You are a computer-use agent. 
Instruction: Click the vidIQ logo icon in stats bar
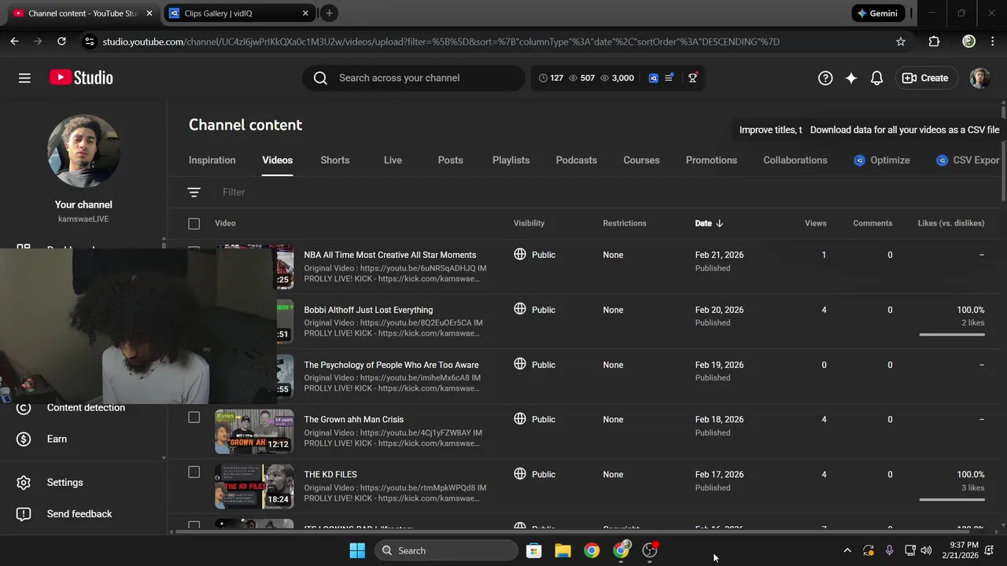click(653, 78)
